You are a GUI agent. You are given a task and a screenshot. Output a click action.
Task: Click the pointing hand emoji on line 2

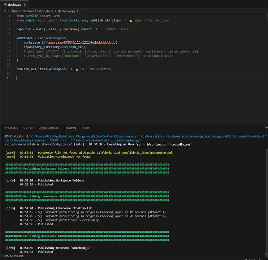130,21
